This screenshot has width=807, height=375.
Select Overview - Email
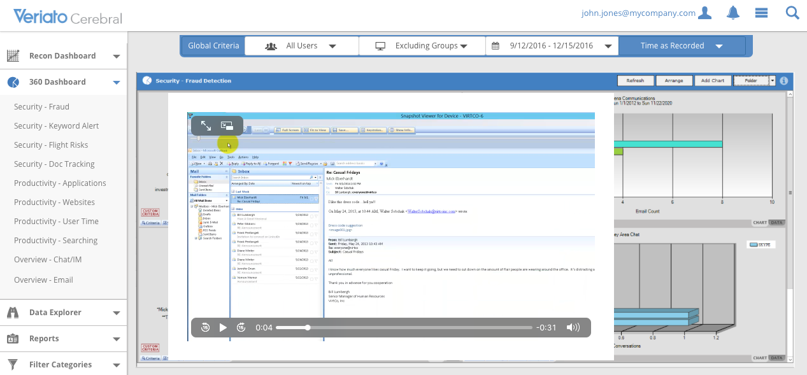(43, 280)
